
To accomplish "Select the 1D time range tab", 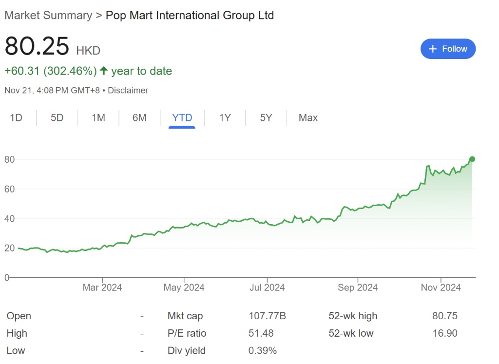I will (x=16, y=117).
